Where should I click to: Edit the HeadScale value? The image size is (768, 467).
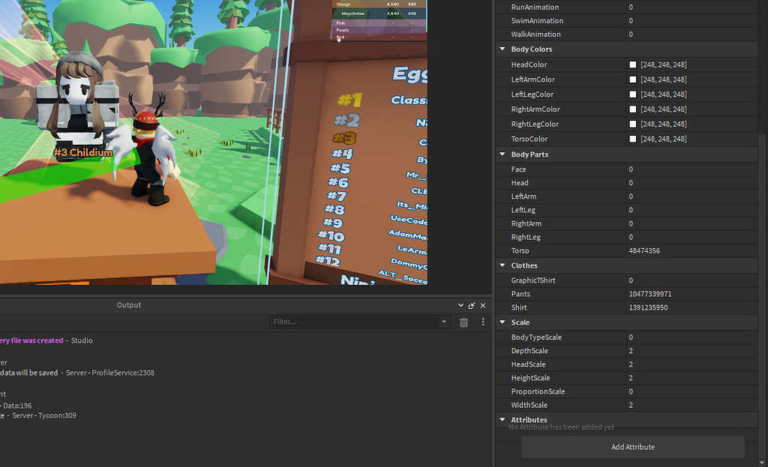click(x=675, y=364)
